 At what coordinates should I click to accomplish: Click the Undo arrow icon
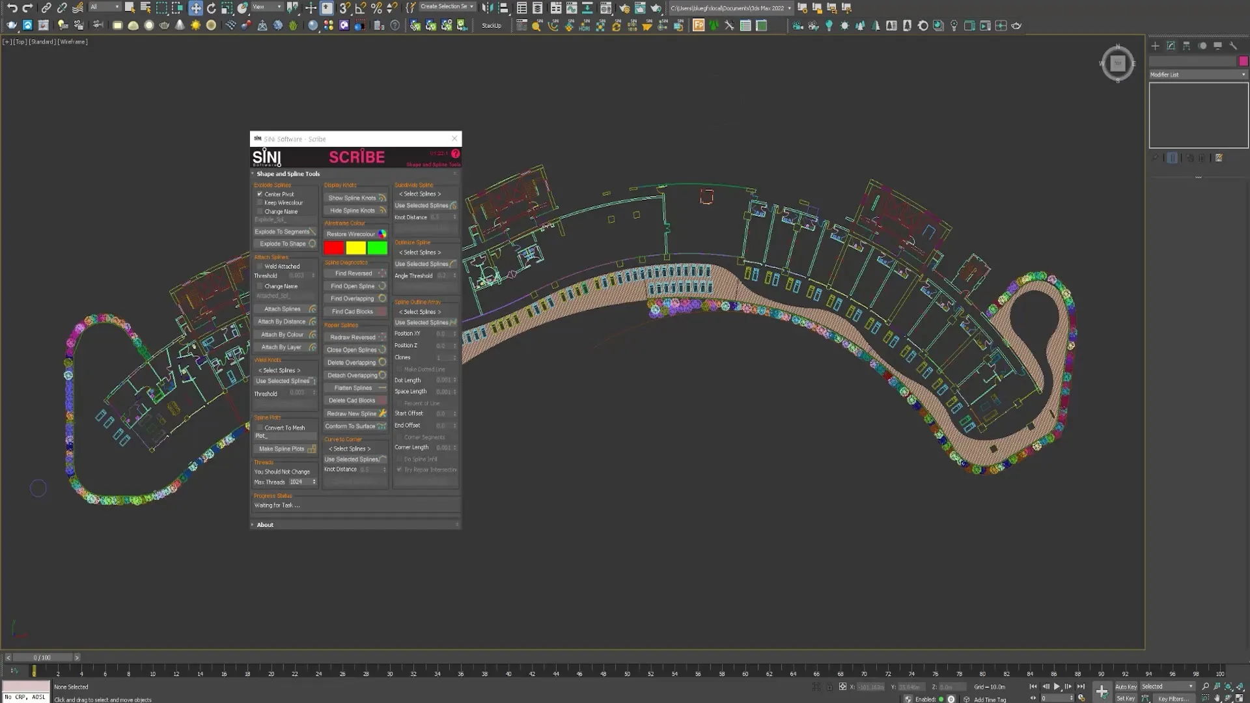[12, 8]
